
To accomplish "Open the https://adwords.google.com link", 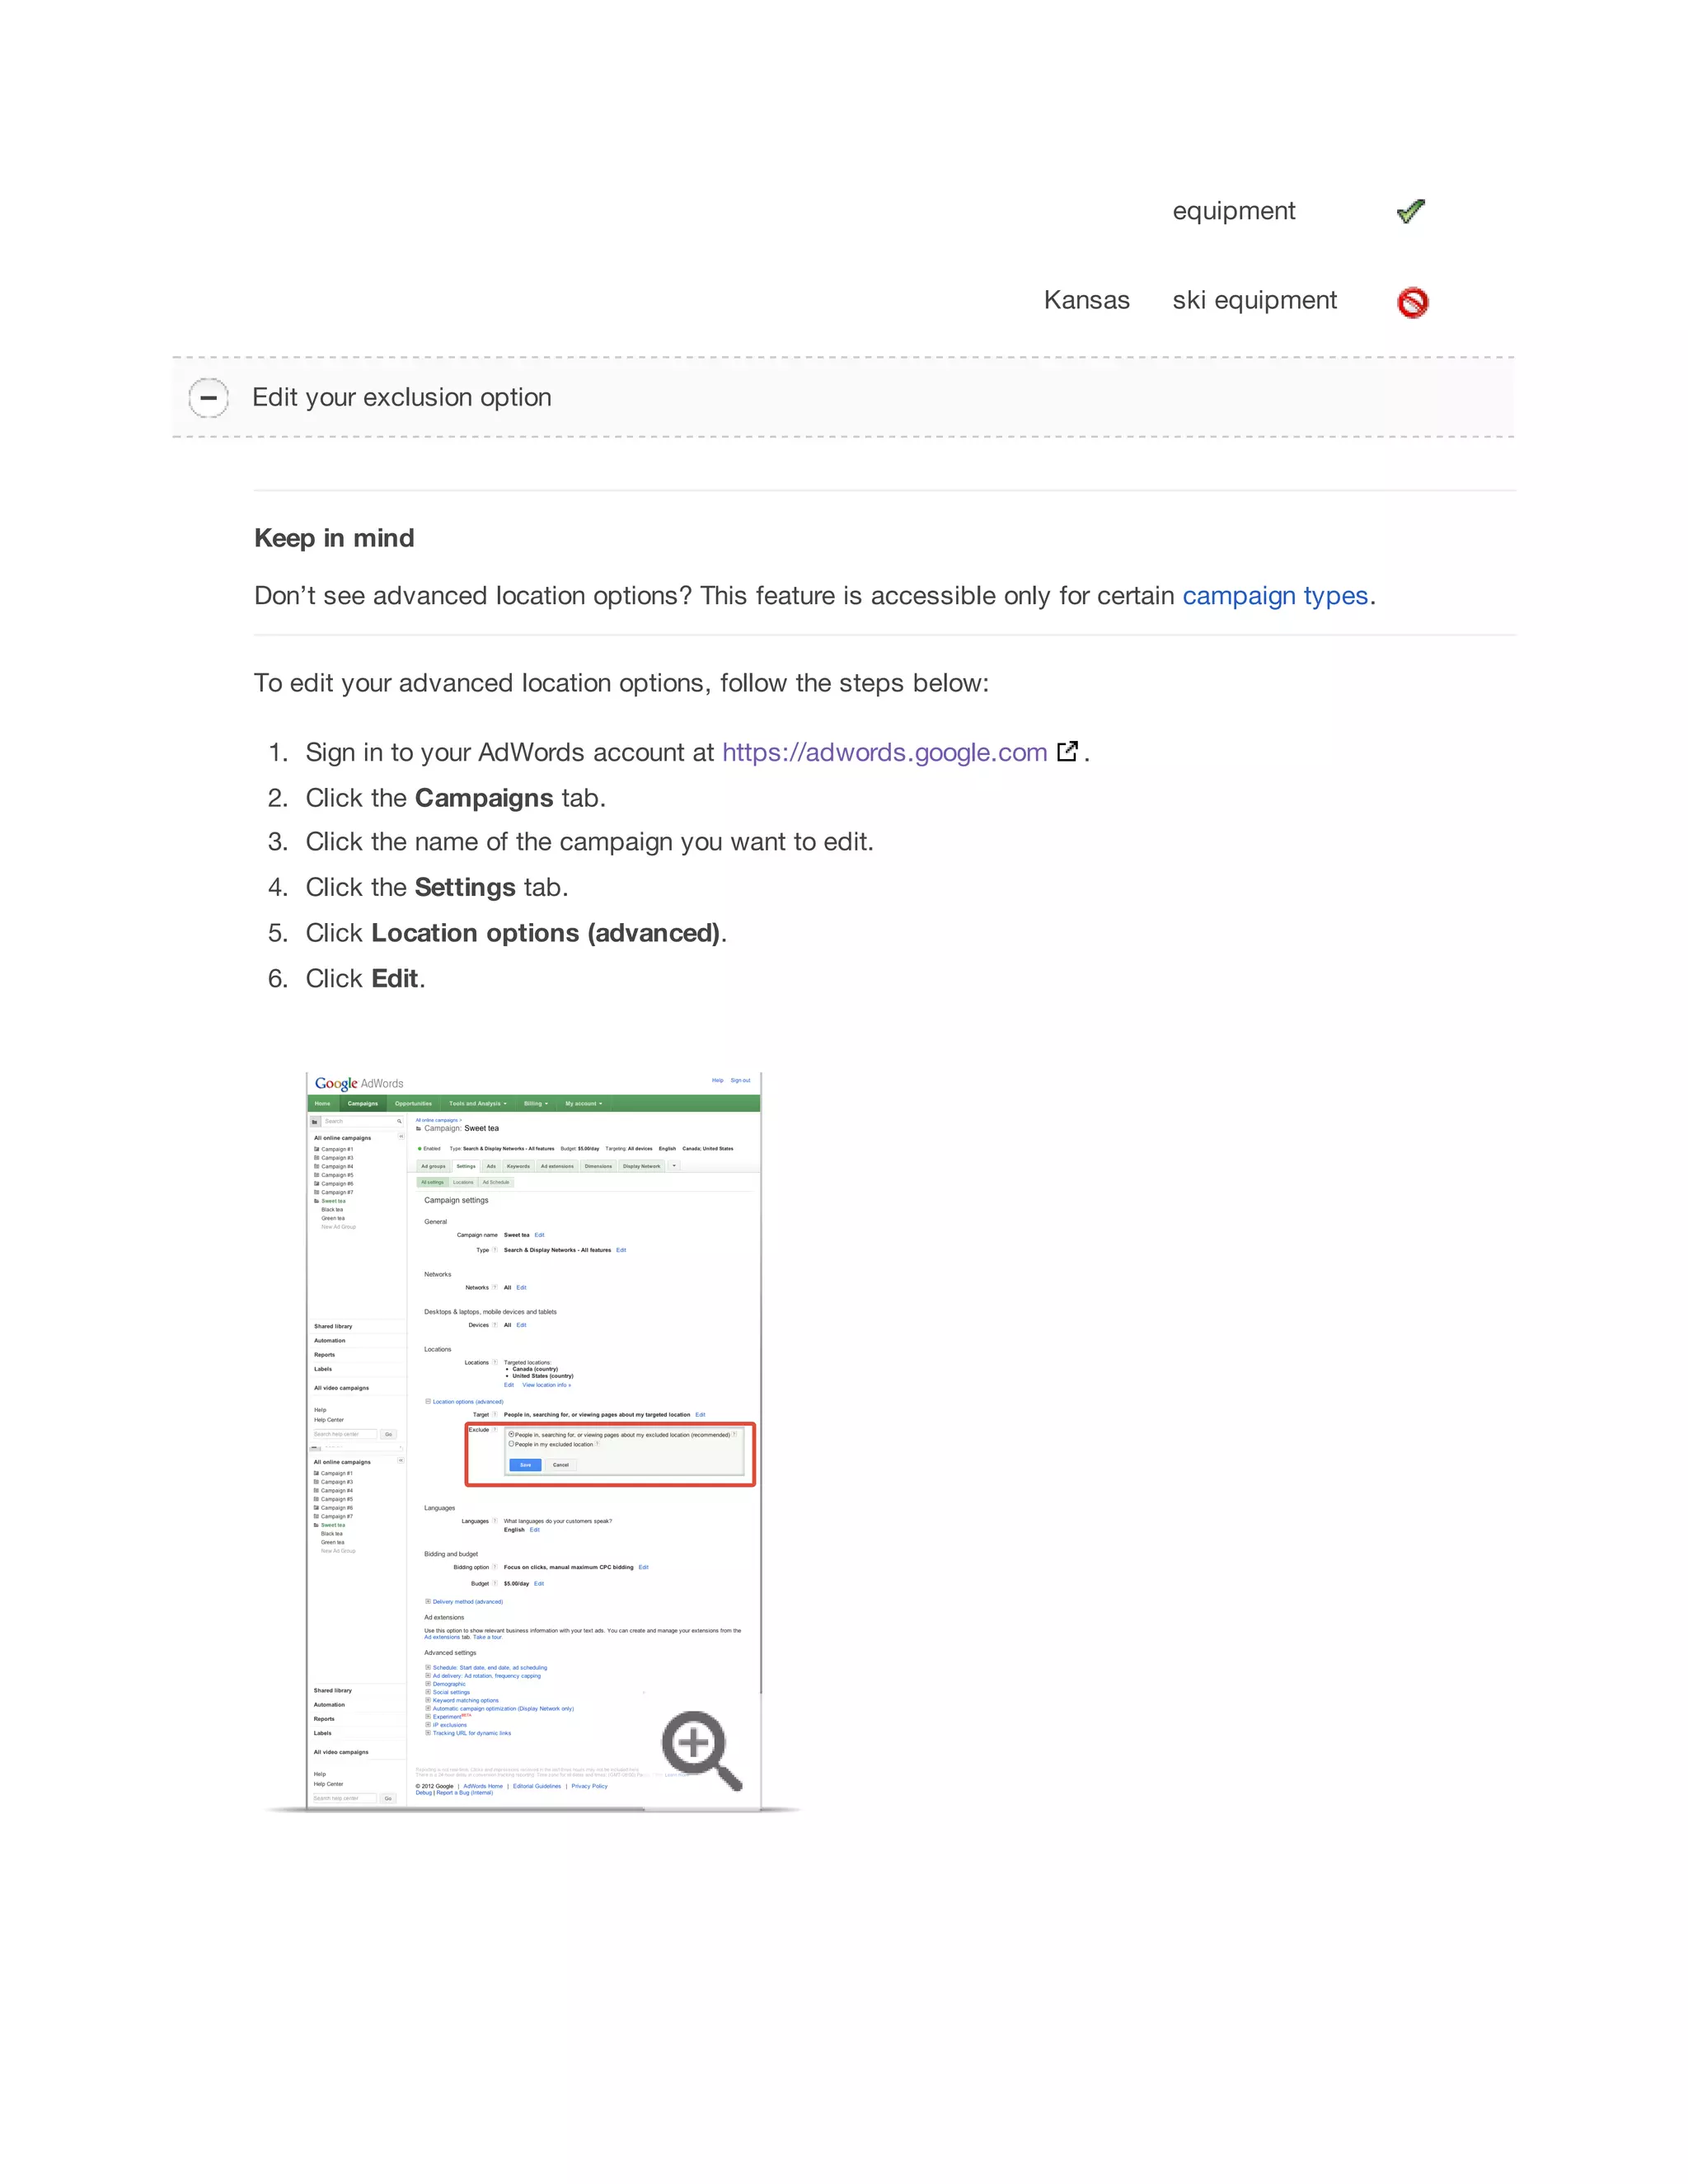I will [x=884, y=752].
